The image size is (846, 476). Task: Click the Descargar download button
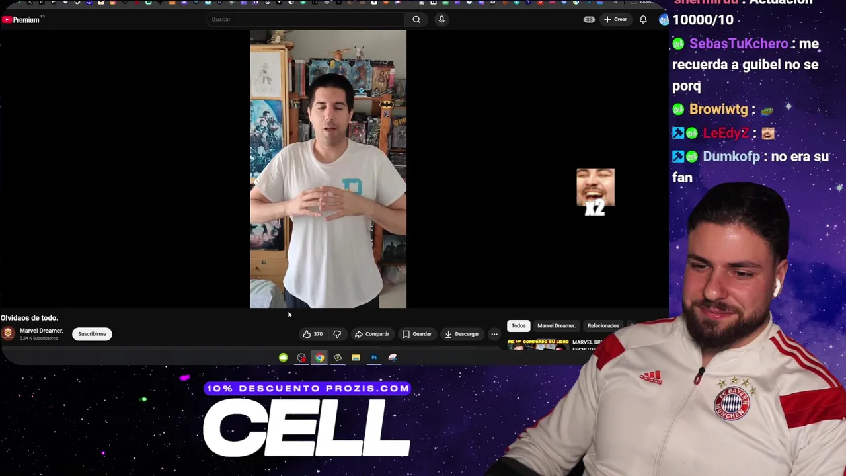coord(461,334)
